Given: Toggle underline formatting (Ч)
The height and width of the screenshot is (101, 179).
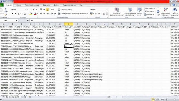Looking at the screenshot, I should [x=19, y=14].
